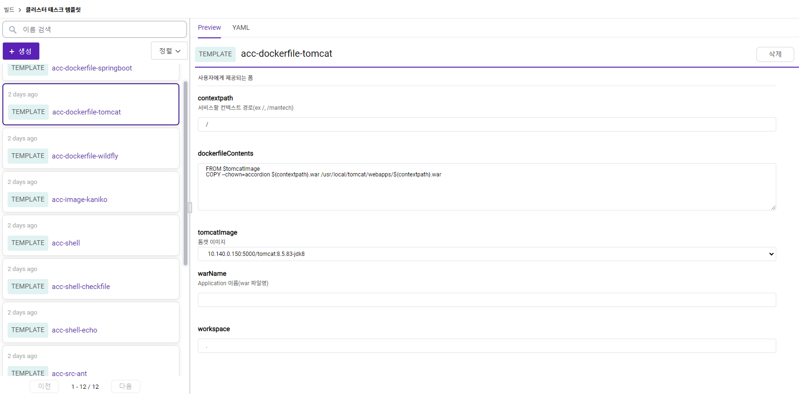This screenshot has width=799, height=394.
Task: Open the acc-src-ant template
Action: (x=70, y=373)
